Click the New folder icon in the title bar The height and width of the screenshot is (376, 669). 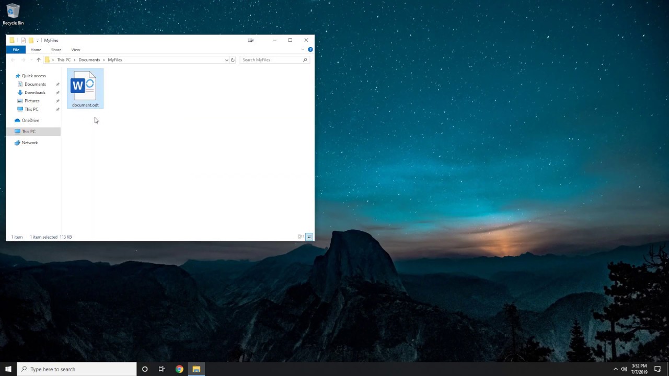(x=31, y=40)
